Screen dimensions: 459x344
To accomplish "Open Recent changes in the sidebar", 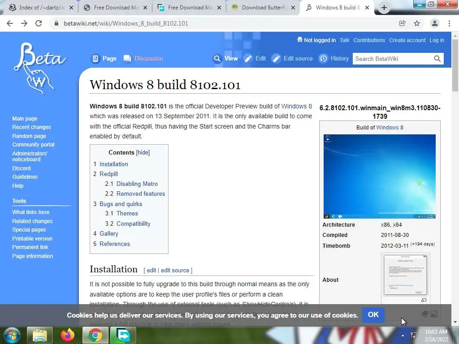I will tap(32, 127).
